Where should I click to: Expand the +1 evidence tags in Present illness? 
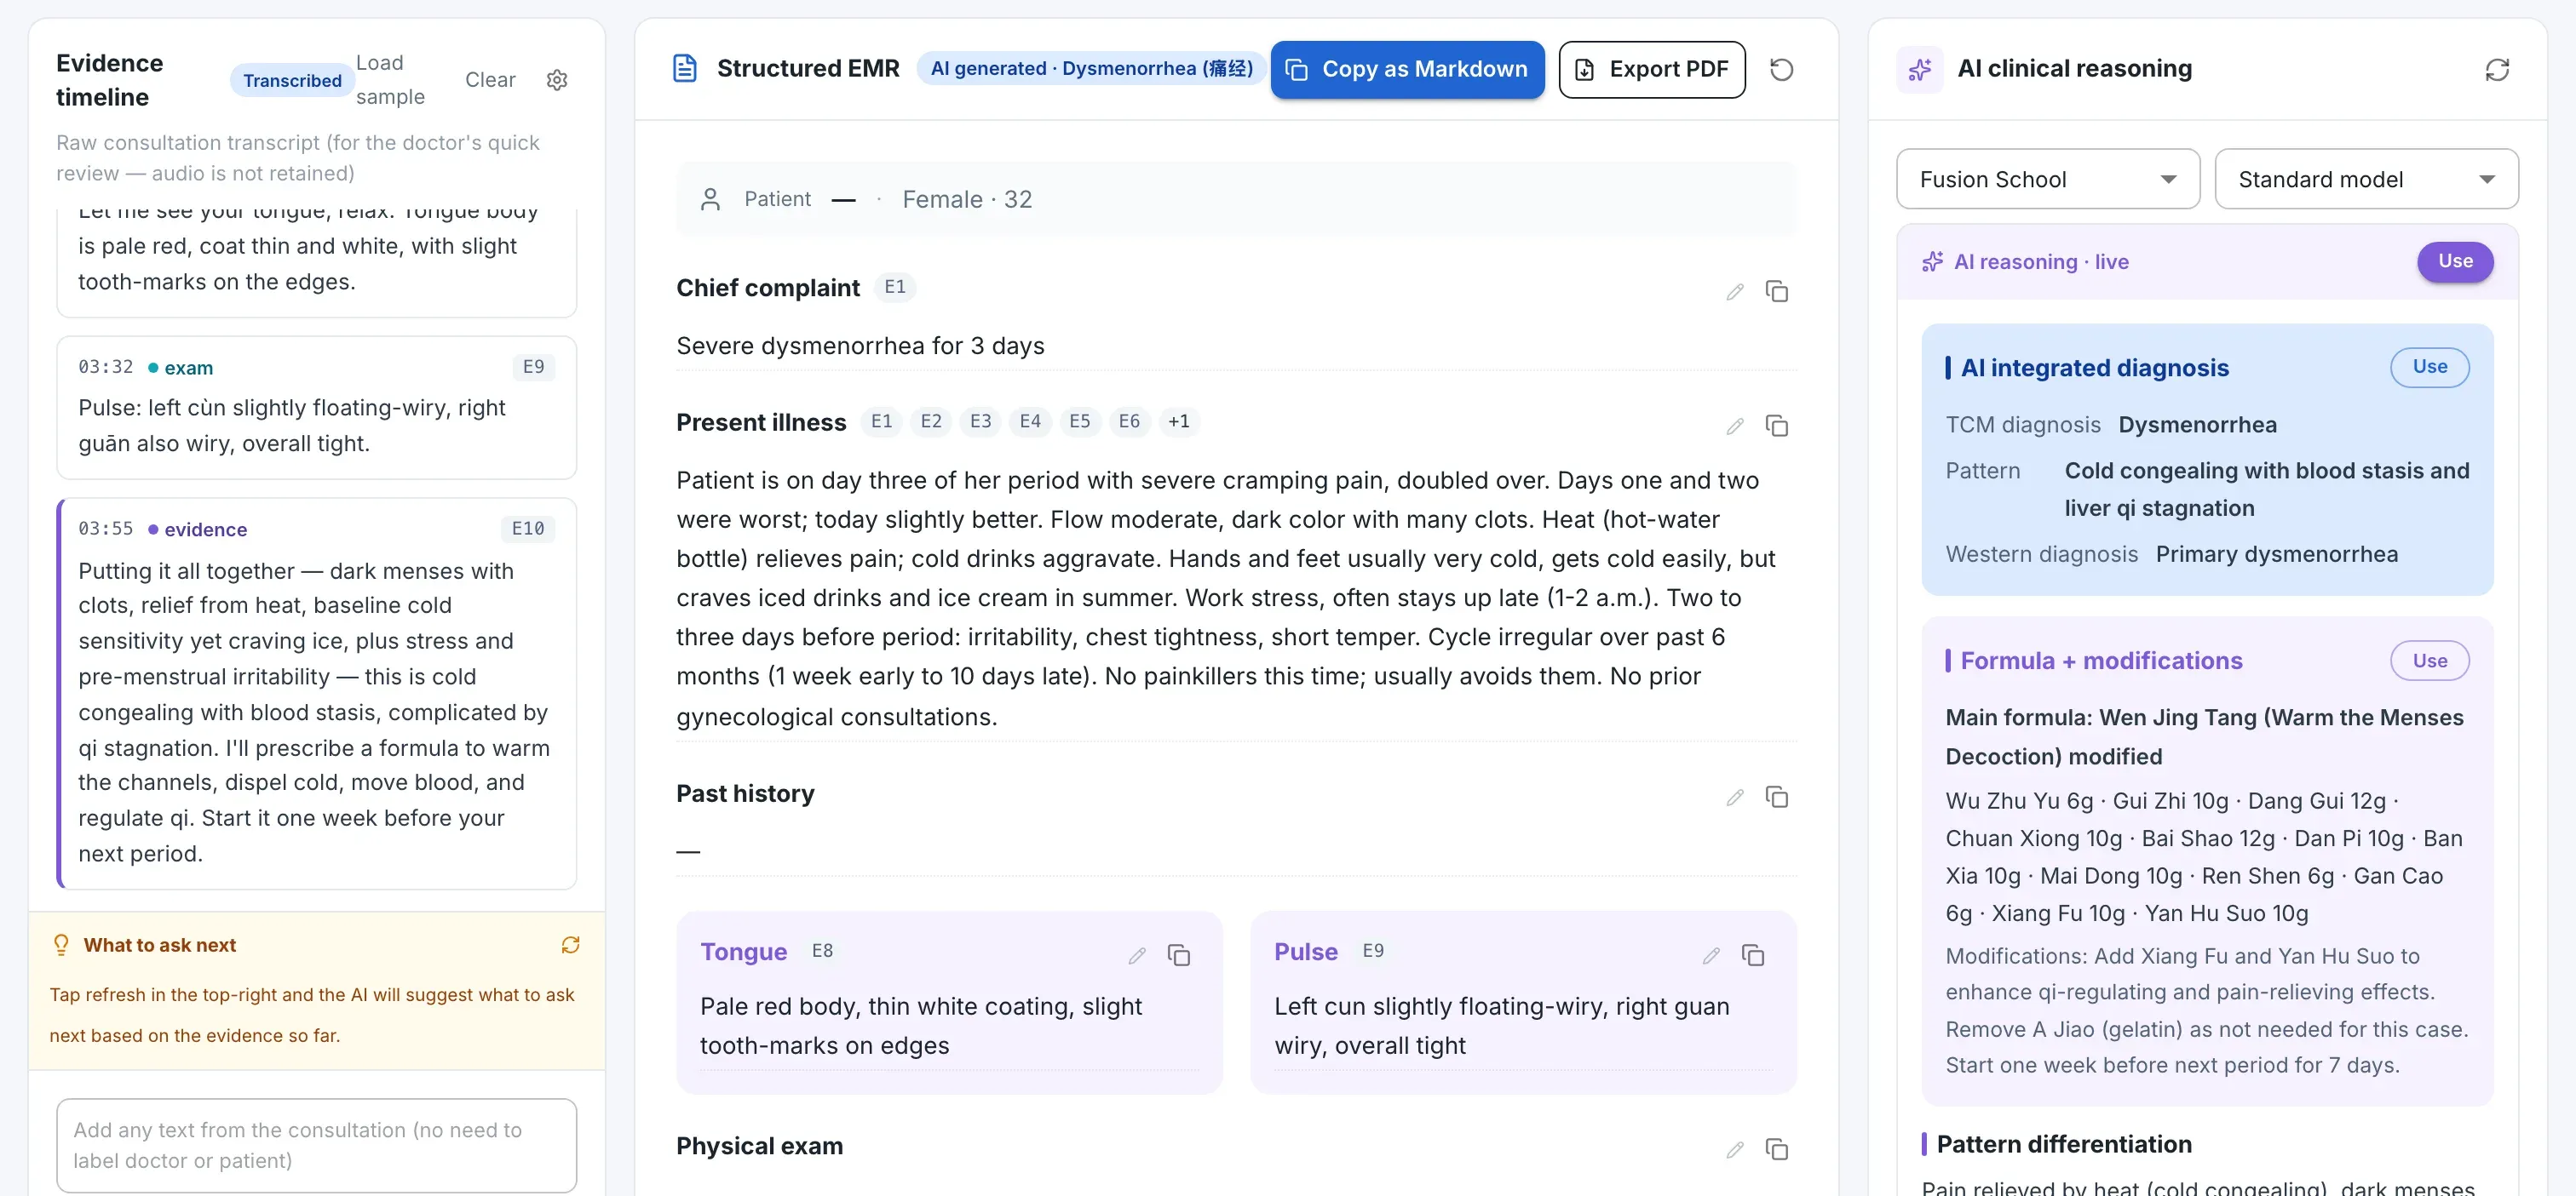tap(1179, 421)
